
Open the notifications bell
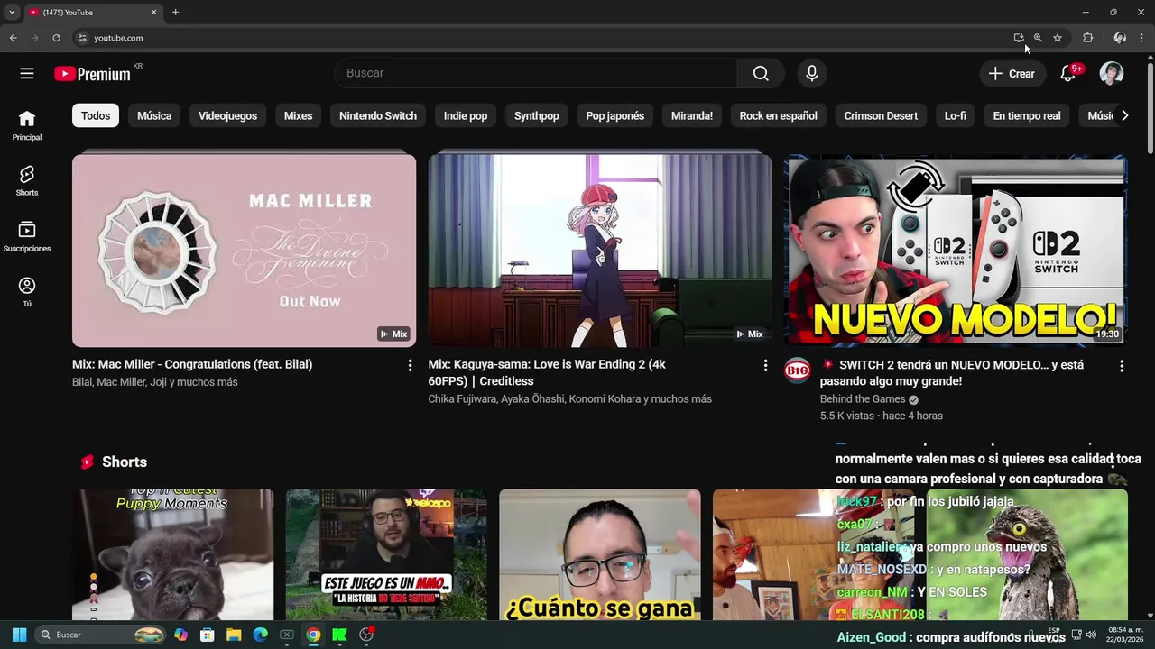(x=1067, y=73)
